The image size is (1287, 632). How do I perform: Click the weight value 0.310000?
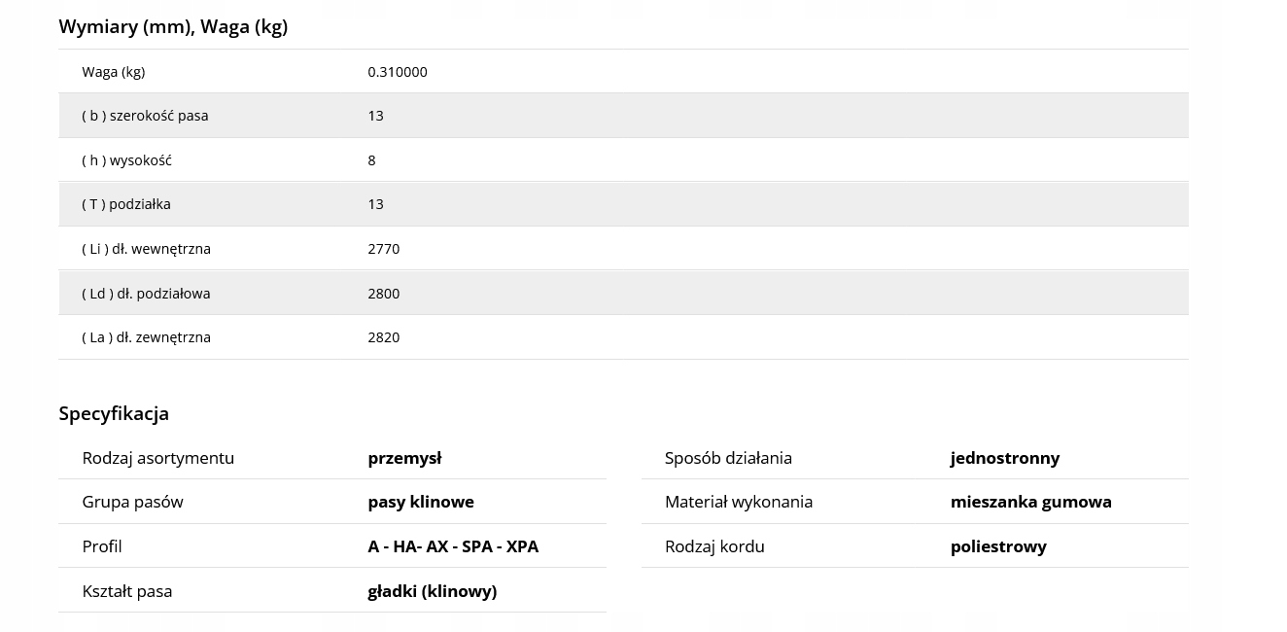398,72
